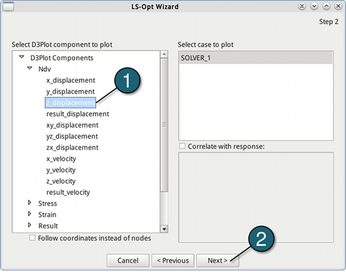The width and height of the screenshot is (346, 272).
Task: Check Correlate with response option
Action: [182, 146]
